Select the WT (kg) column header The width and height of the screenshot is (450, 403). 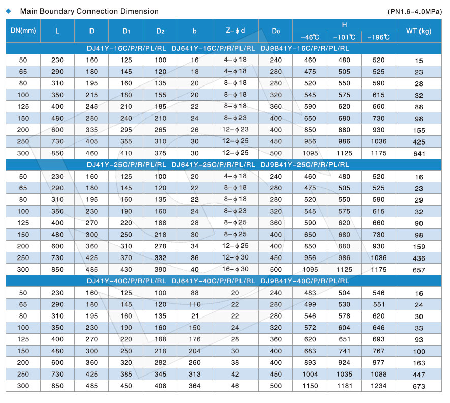(418, 31)
